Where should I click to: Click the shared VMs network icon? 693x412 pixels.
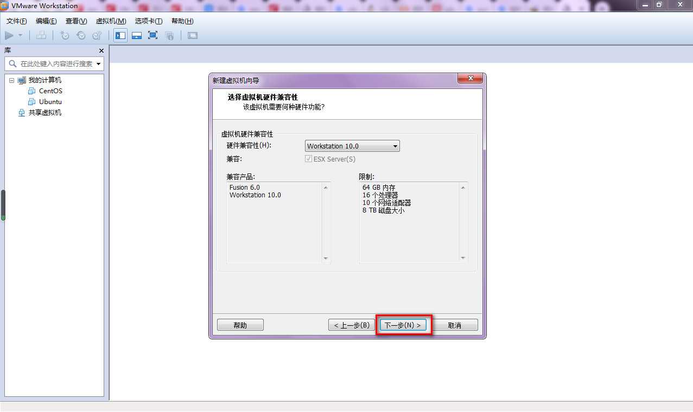22,113
